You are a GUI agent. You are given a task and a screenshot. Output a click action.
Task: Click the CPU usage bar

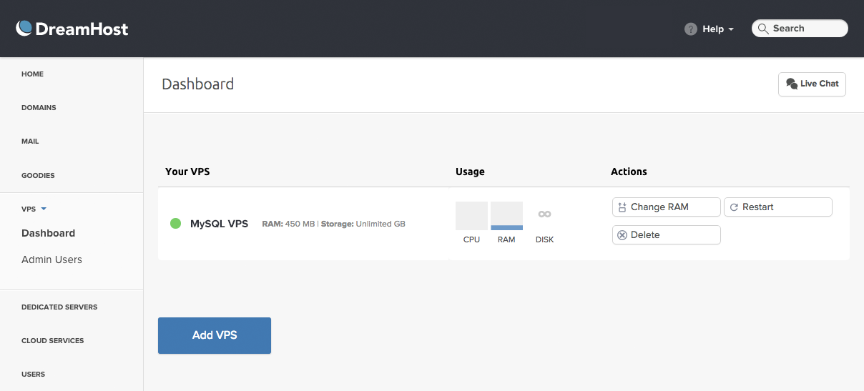[471, 216]
